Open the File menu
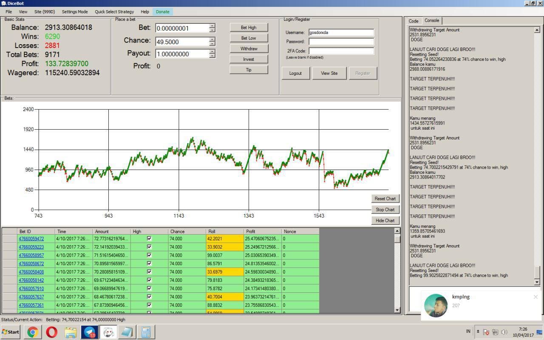This screenshot has width=544, height=340. point(8,12)
